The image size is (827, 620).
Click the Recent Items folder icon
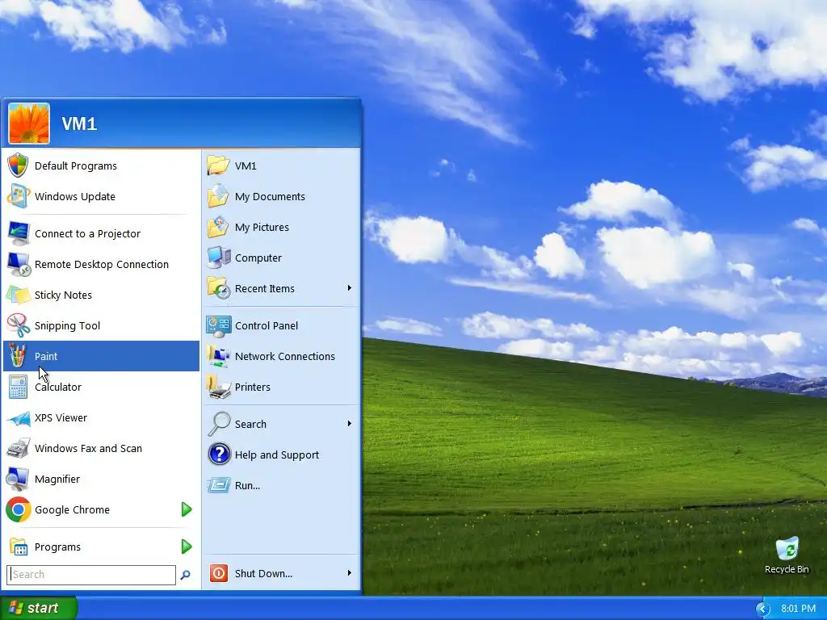(x=218, y=288)
